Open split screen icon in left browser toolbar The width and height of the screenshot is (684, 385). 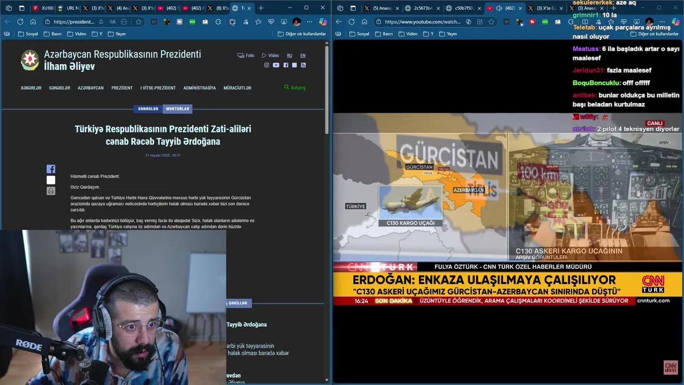click(232, 21)
